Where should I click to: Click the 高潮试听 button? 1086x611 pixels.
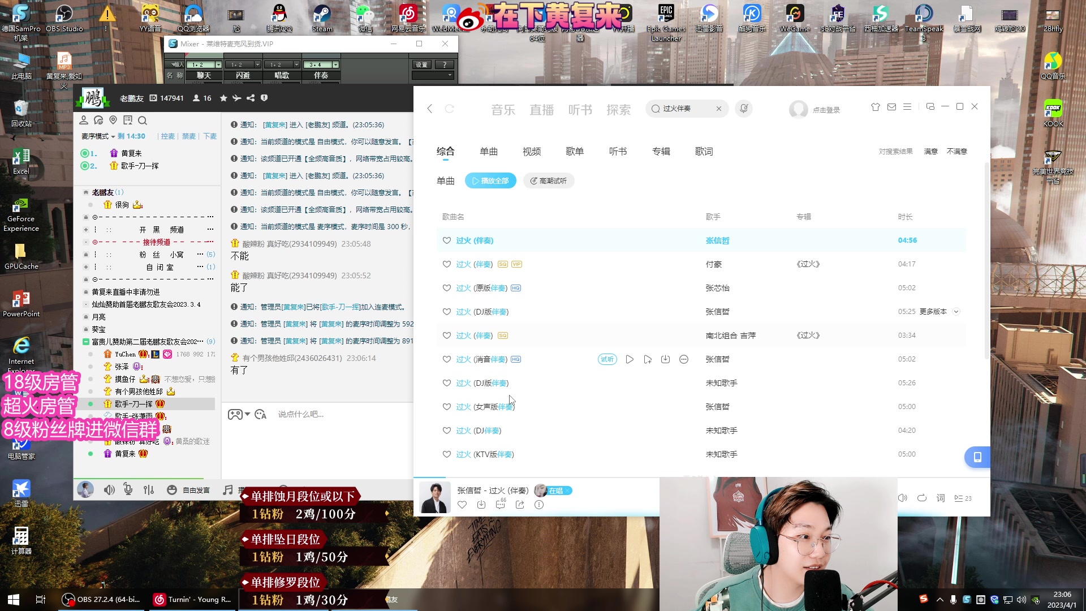(x=549, y=181)
